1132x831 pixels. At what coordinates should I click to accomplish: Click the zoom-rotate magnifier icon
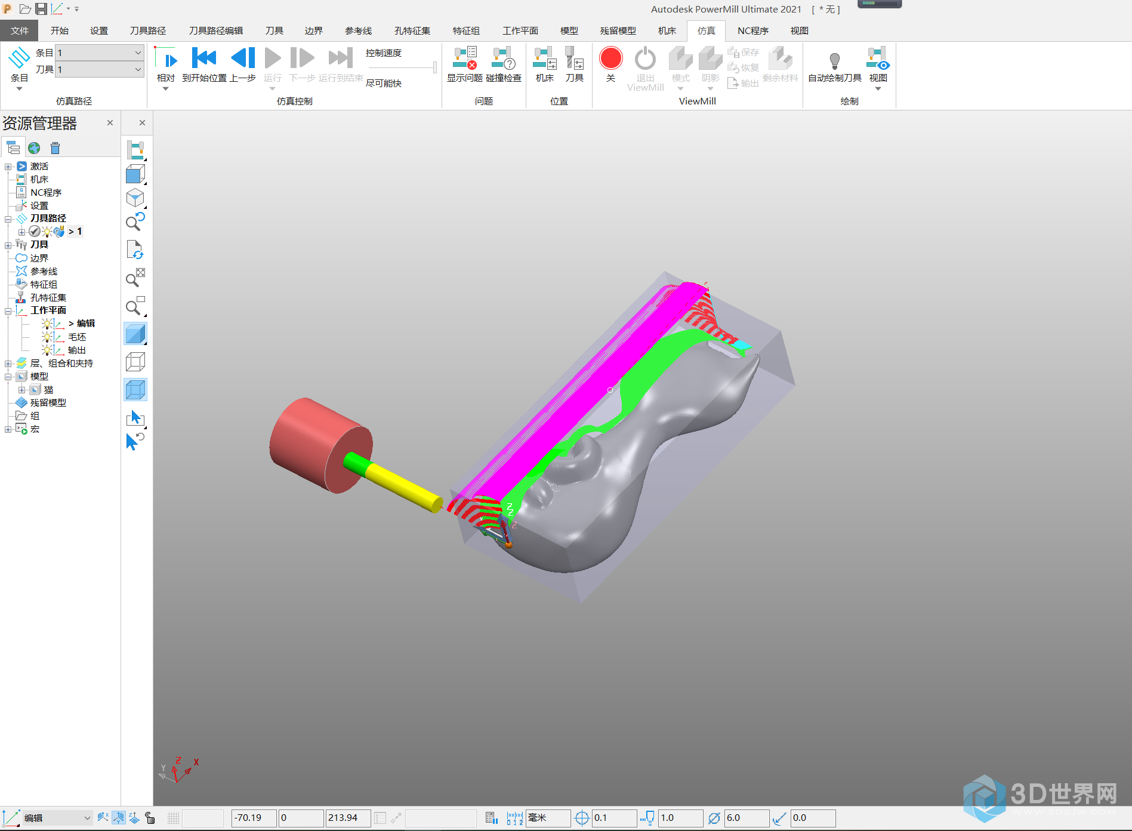pos(135,221)
